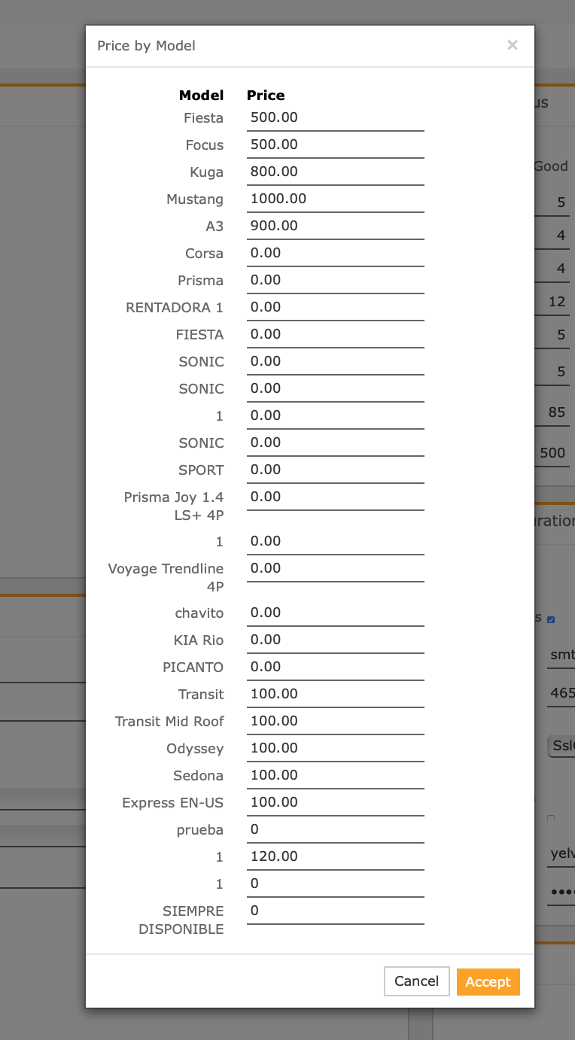Viewport: 575px width, 1040px height.
Task: Edit the Sedona price field
Action: coord(336,775)
